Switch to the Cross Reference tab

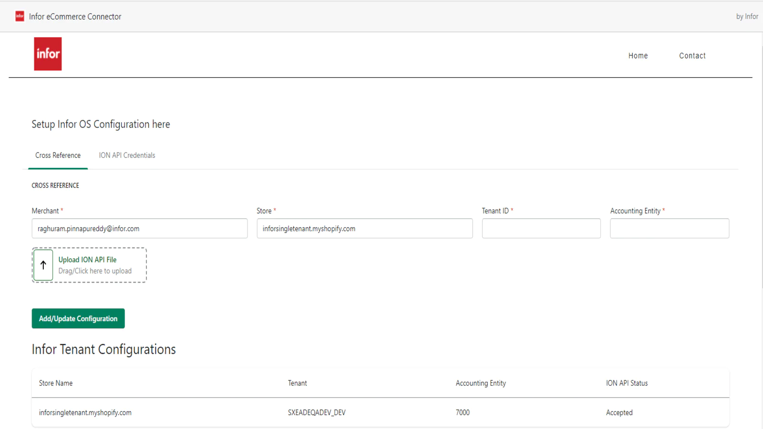coord(58,155)
